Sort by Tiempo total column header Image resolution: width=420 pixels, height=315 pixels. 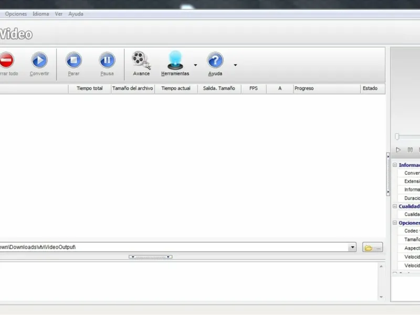(90, 88)
